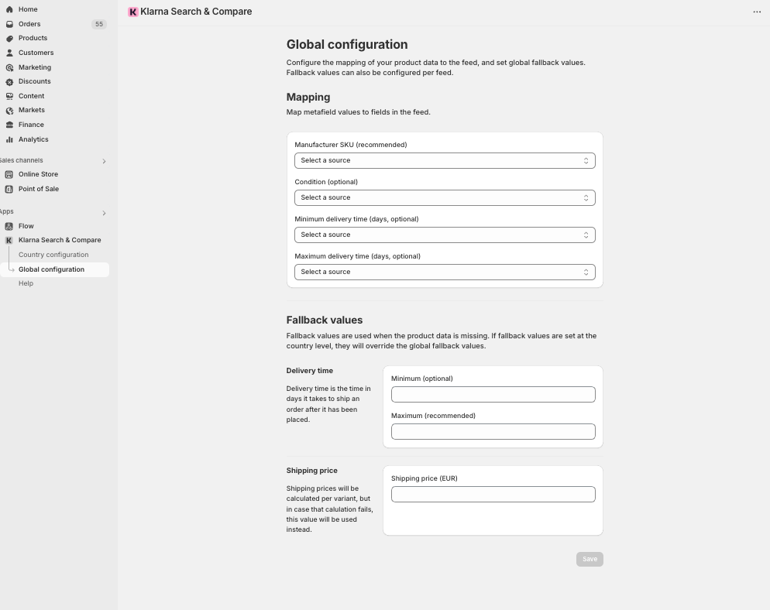Open the Minimum delivery time source dropdown
The width and height of the screenshot is (770, 610).
coord(445,235)
